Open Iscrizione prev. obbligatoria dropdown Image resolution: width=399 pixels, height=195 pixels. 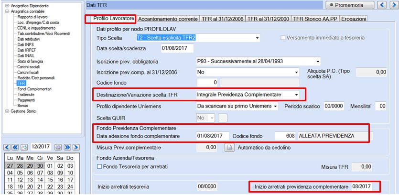point(318,61)
